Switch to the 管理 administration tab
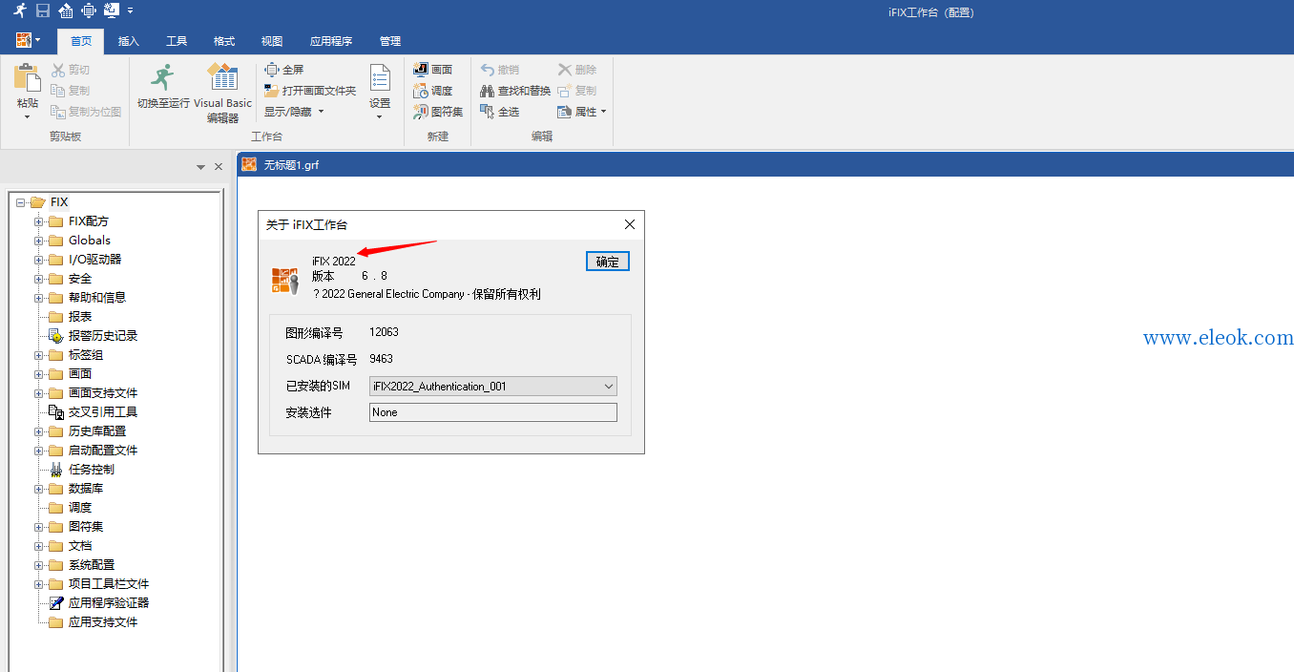Viewport: 1294px width, 672px height. pyautogui.click(x=390, y=41)
